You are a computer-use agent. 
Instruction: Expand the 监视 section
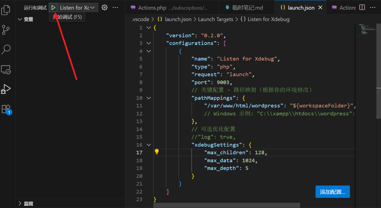[20, 204]
